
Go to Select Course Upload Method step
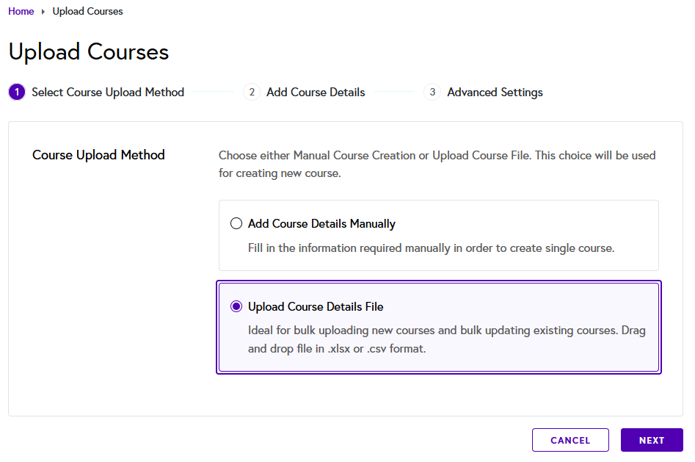pos(108,93)
